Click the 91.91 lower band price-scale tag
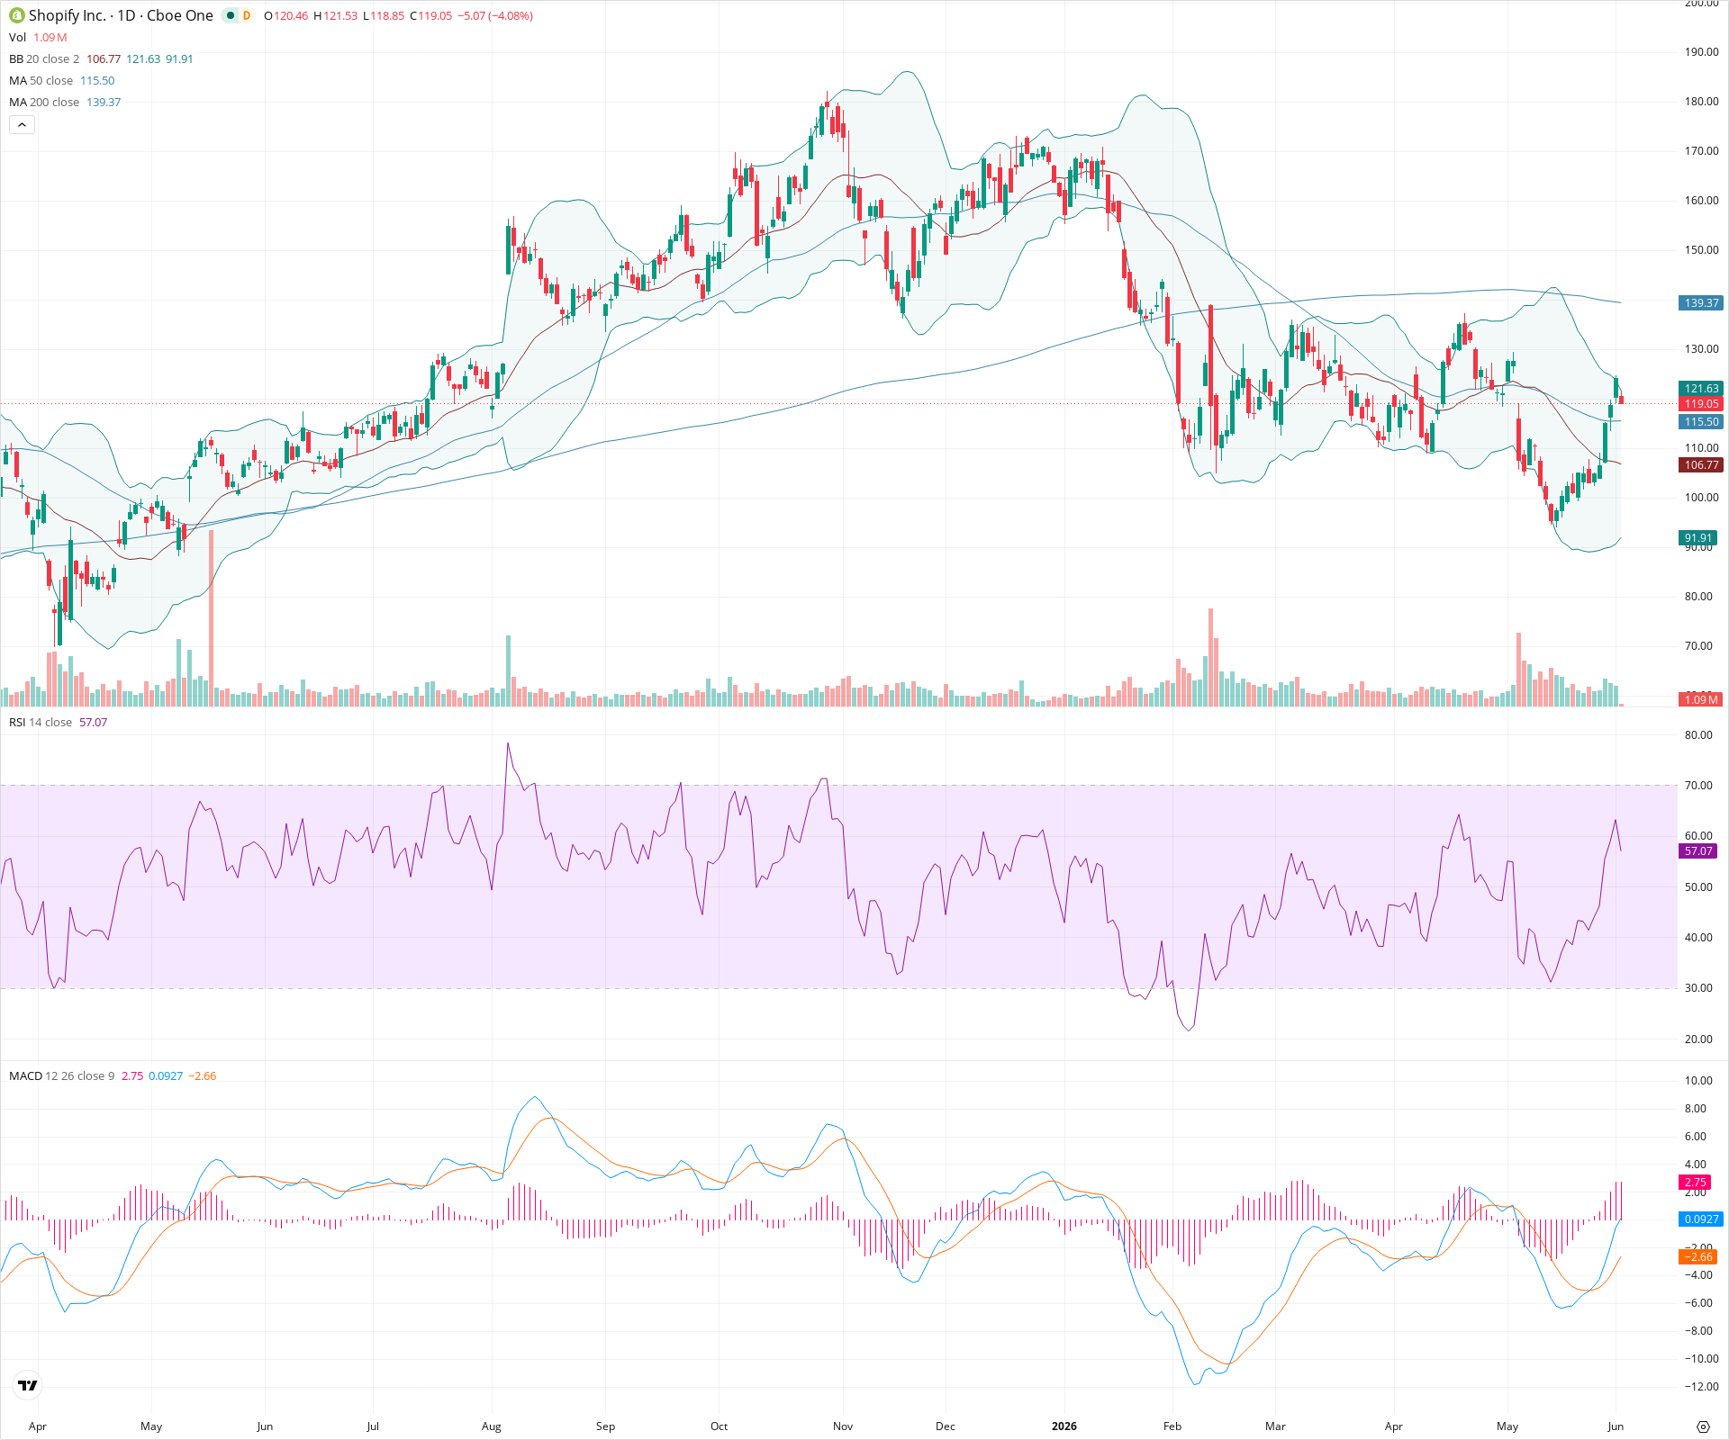1729x1440 pixels. [x=1698, y=538]
